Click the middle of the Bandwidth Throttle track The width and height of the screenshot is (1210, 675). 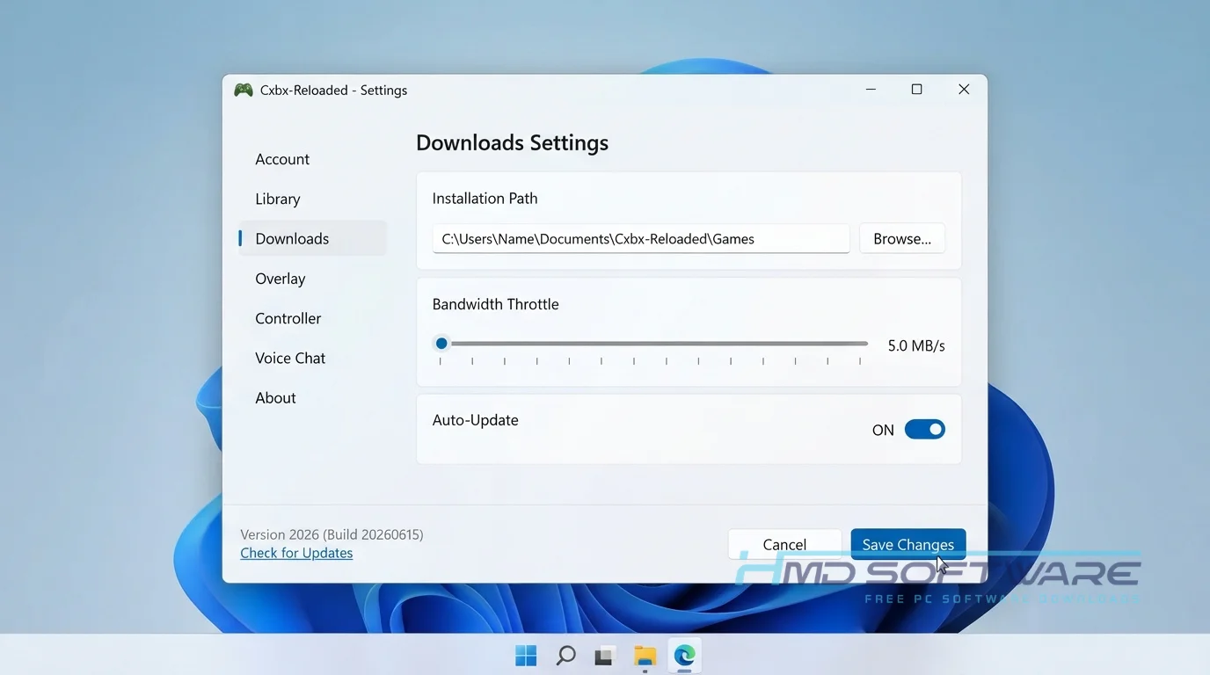[x=654, y=344]
